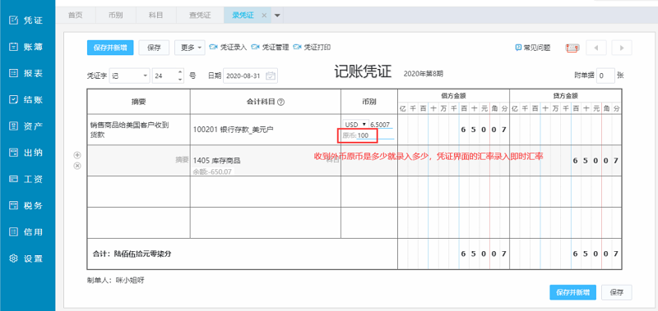Open the 结账 sidebar section
This screenshot has width=658, height=311.
tap(27, 99)
